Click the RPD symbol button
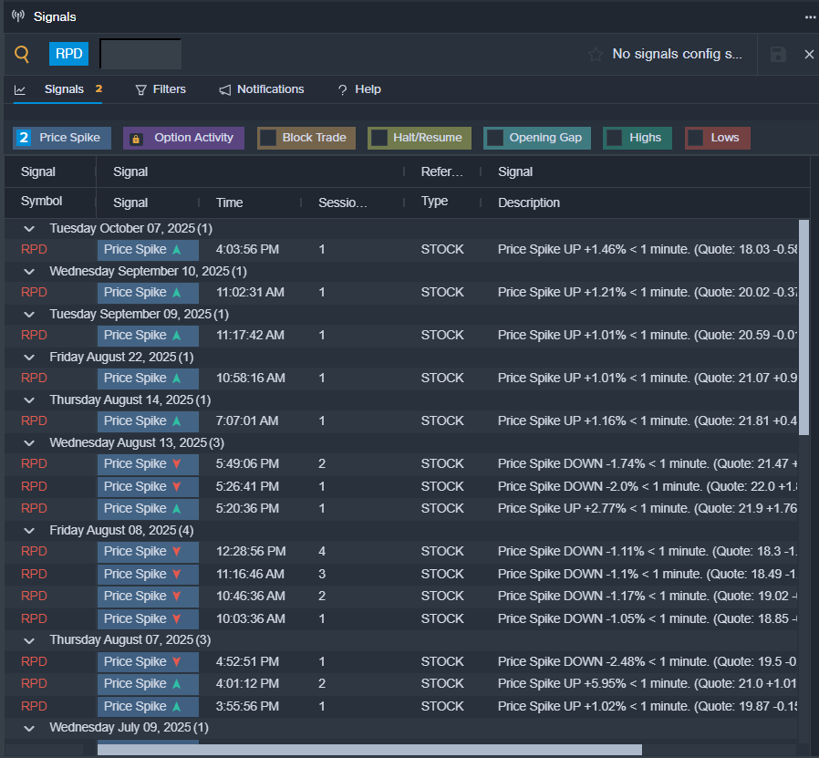Viewport: 819px width, 758px height. click(69, 54)
